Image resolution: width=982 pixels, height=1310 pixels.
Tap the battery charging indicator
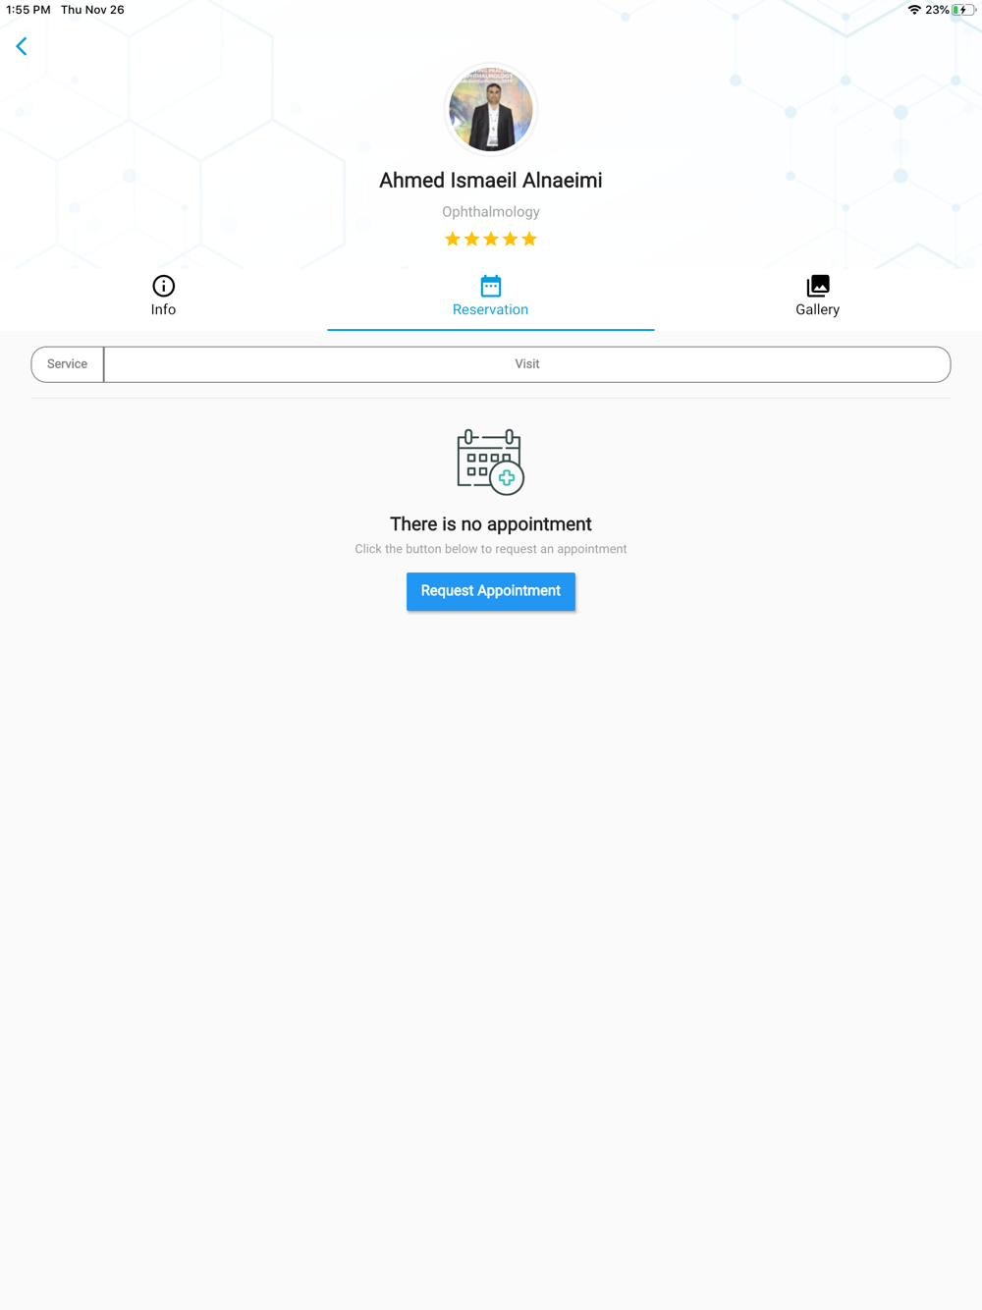pyautogui.click(x=963, y=10)
